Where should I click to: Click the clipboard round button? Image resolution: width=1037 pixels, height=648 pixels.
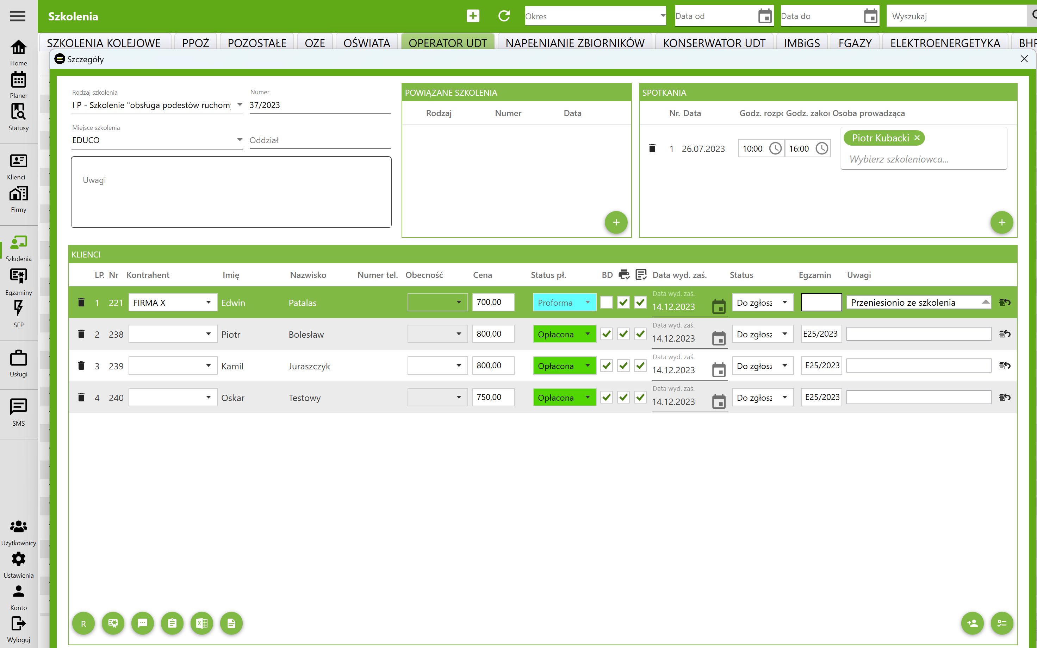[172, 623]
